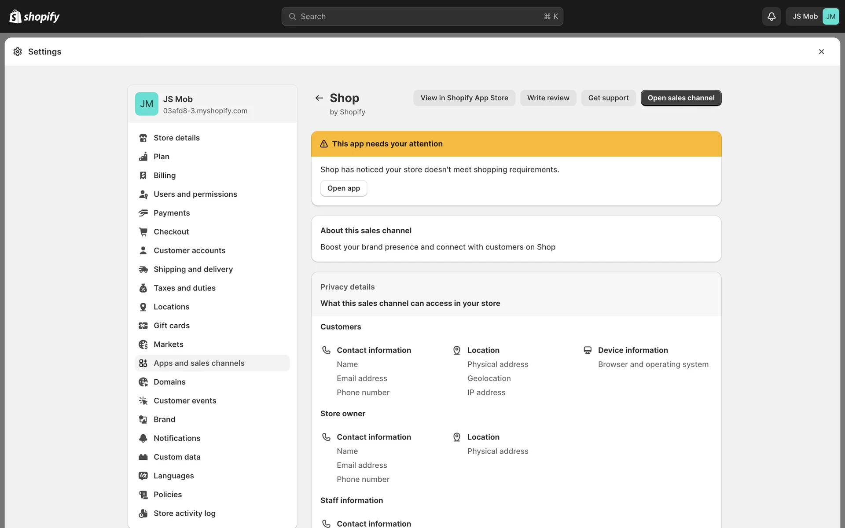
Task: Click the Gift cards icon
Action: pos(143,326)
